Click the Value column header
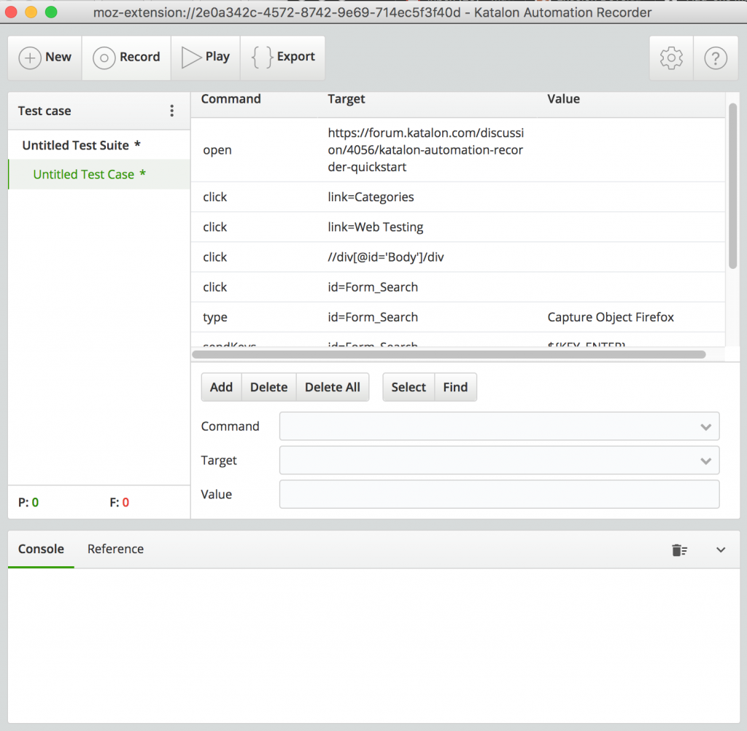 tap(564, 99)
